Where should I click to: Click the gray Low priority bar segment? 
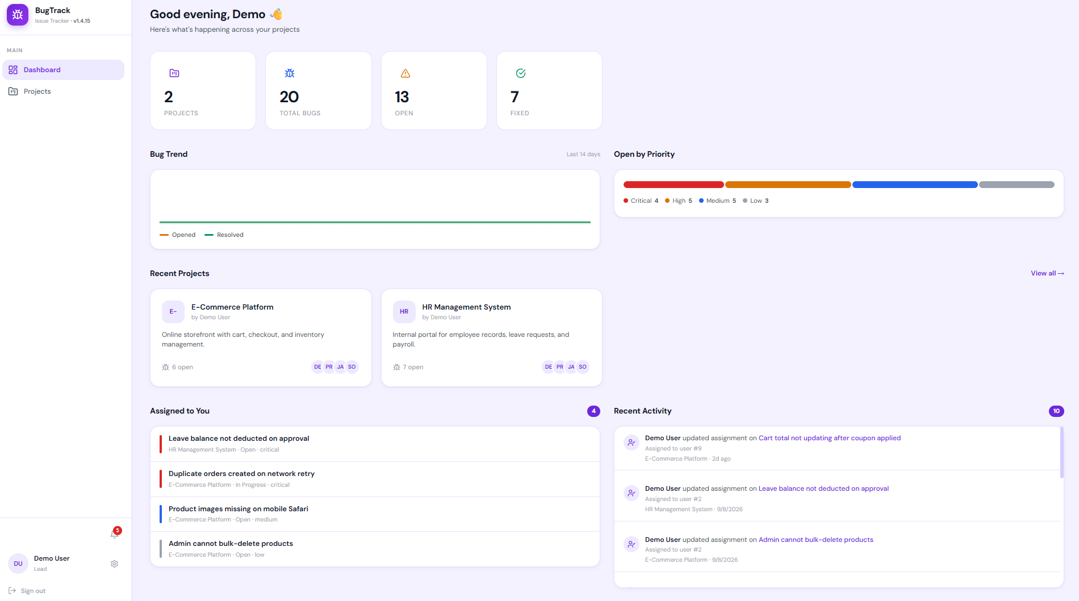coord(1017,185)
